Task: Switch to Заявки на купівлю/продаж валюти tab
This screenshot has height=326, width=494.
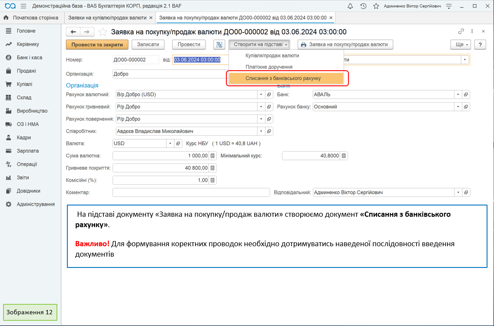Action: pos(107,18)
